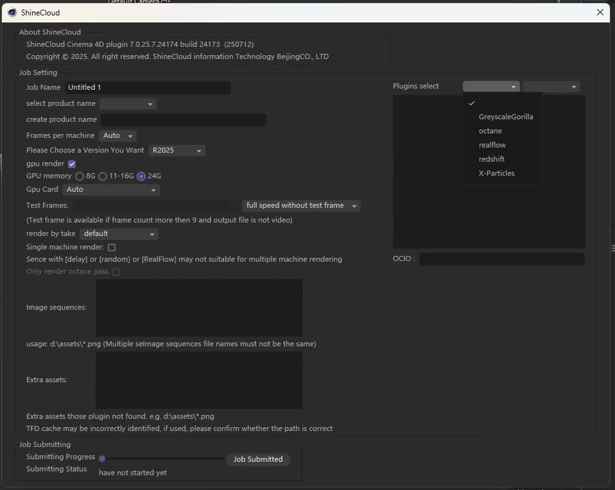
Task: Select the 8G GPU memory option
Action: pyautogui.click(x=80, y=176)
